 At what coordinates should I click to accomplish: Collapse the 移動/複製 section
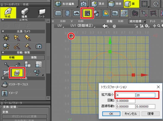click(3, 52)
